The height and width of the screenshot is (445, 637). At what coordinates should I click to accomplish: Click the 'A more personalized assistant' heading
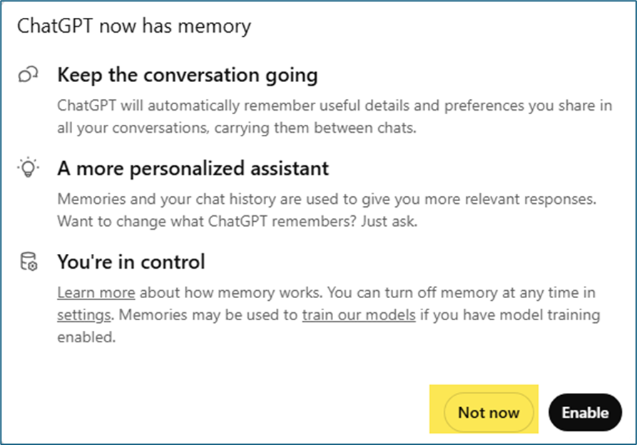tap(193, 168)
